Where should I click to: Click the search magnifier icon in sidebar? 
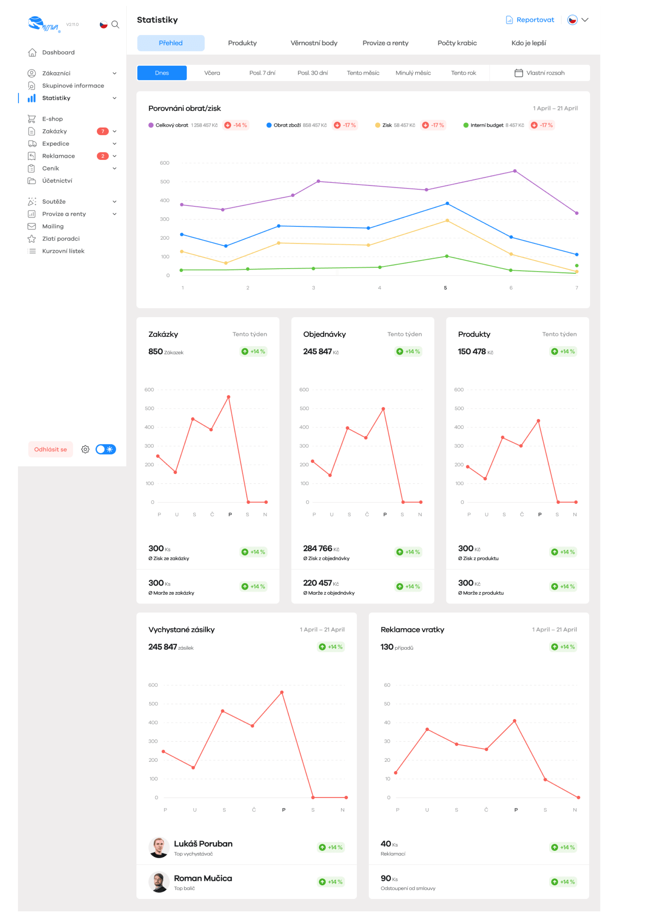pyautogui.click(x=116, y=24)
